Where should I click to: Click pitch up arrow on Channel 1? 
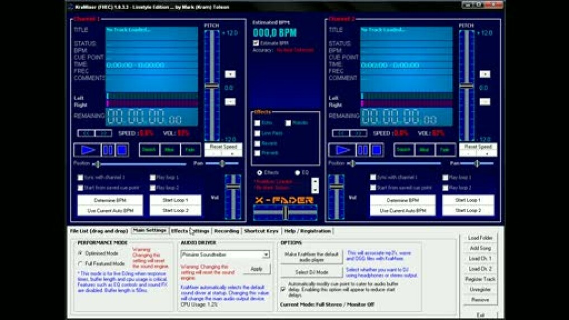[230, 74]
